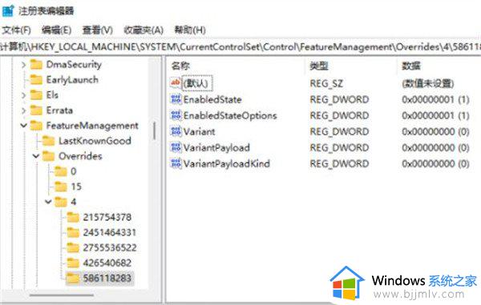The height and width of the screenshot is (305, 481).
Task: Click folder icon of key 0
Action: coord(61,171)
